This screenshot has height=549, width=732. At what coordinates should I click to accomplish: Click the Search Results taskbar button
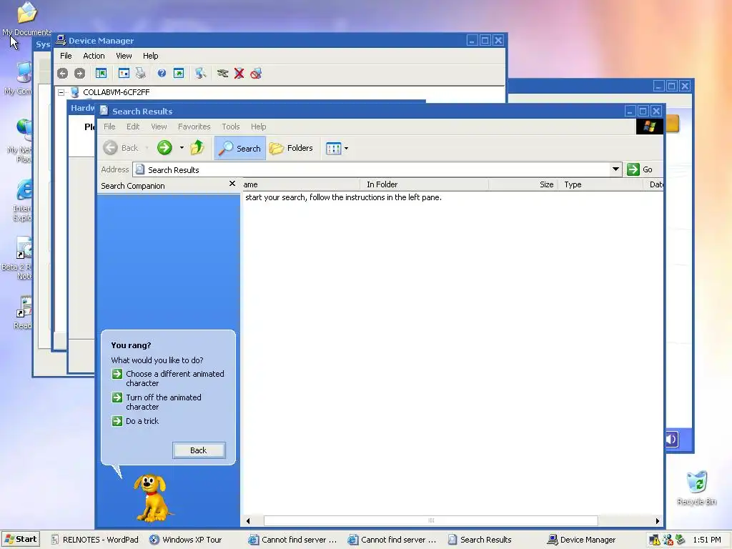coord(480,540)
